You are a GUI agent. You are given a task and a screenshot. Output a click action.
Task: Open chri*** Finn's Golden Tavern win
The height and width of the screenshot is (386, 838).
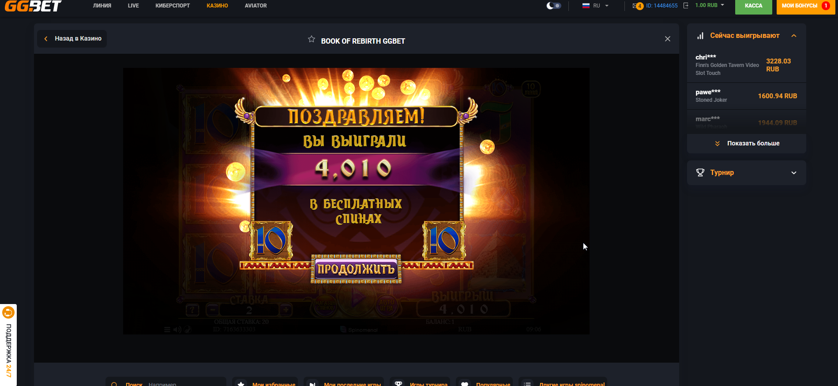pos(747,65)
